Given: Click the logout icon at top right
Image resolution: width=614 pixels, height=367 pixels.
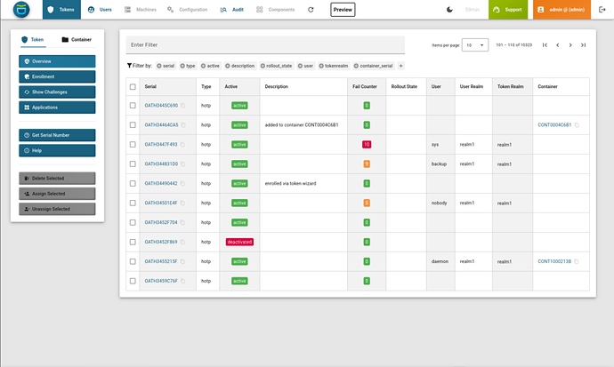Looking at the screenshot, I should click(x=602, y=9).
